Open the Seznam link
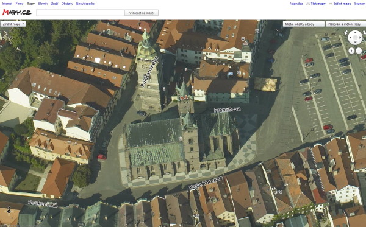The height and width of the screenshot is (227, 366). click(360, 4)
